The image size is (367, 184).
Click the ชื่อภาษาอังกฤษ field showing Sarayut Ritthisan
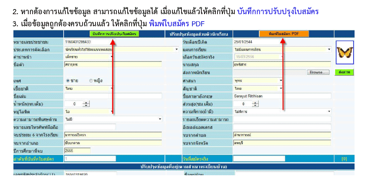pyautogui.click(x=282, y=96)
